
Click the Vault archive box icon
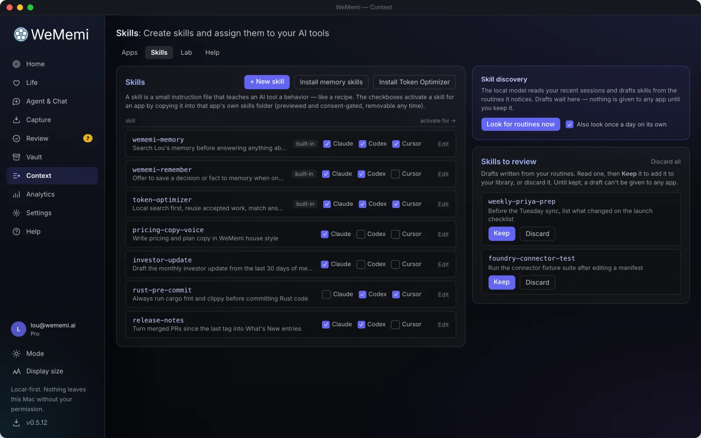click(16, 157)
